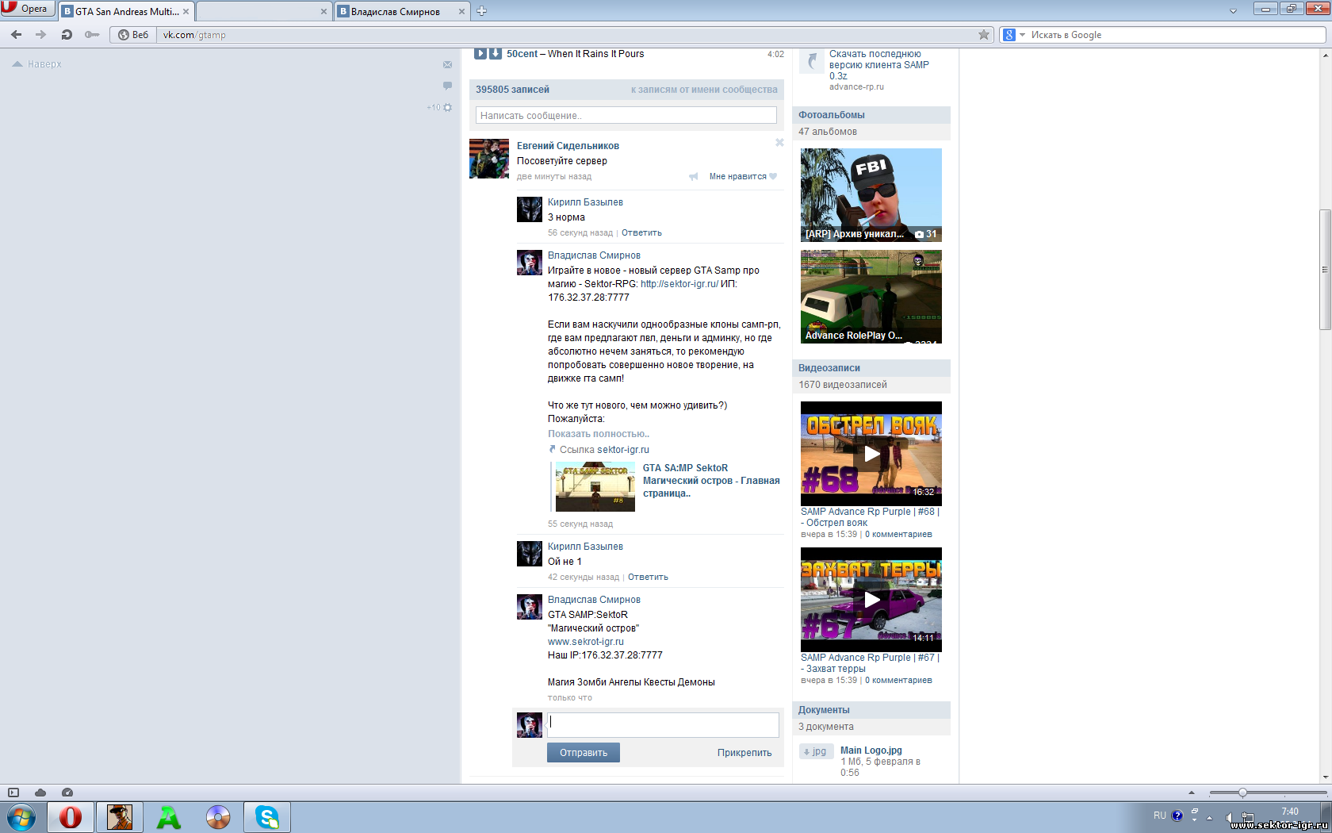Open the zoom options arrow near slider

click(x=1191, y=793)
